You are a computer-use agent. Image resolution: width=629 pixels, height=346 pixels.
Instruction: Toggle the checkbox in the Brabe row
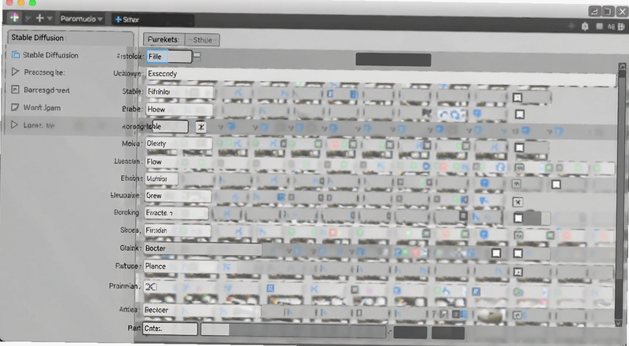coord(520,115)
